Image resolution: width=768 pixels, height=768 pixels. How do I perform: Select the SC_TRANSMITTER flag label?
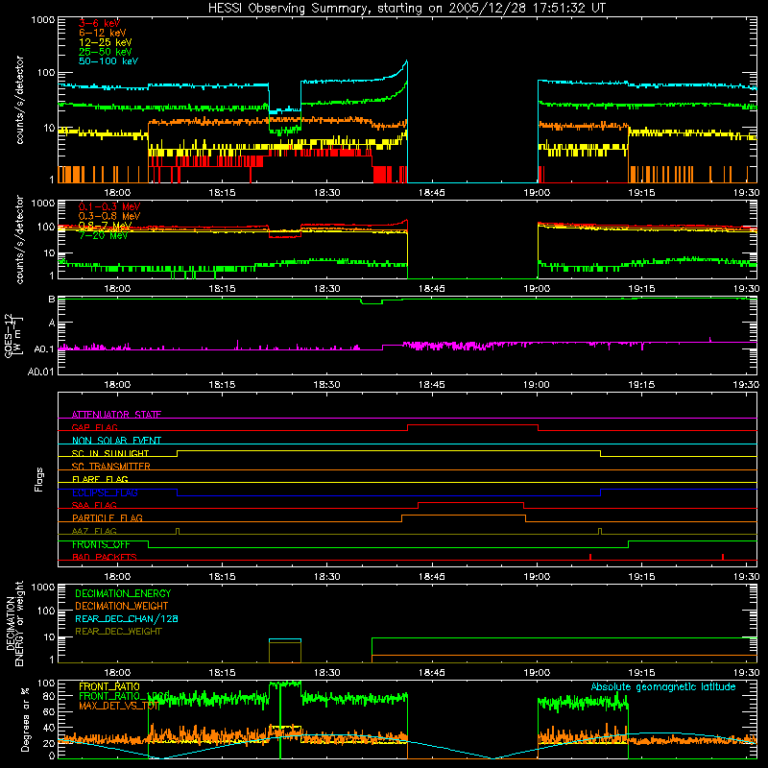point(111,467)
